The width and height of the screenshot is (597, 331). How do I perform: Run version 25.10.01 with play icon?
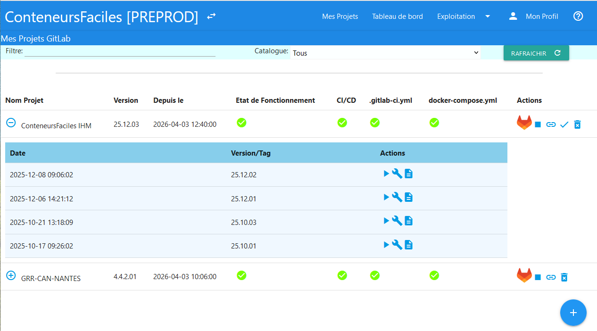pos(386,244)
